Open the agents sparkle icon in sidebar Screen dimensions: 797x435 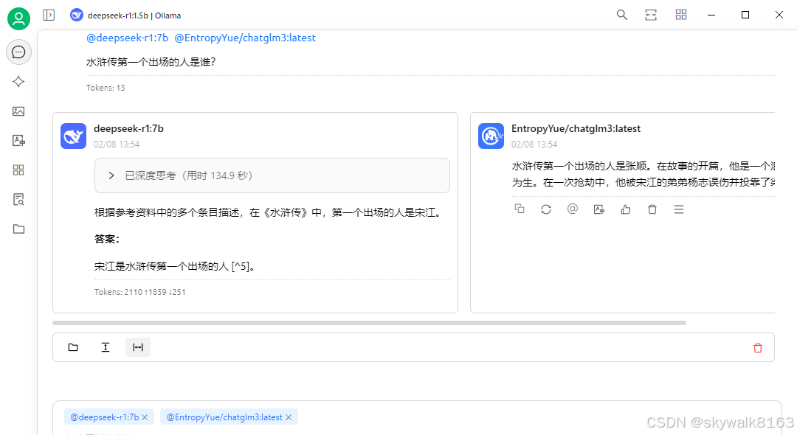point(18,82)
